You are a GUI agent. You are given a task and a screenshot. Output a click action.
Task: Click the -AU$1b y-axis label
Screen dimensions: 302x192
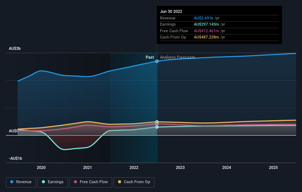[x=15, y=158]
